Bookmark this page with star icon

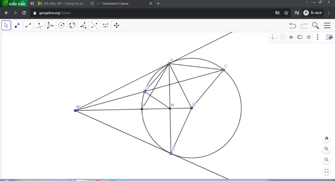click(286, 13)
